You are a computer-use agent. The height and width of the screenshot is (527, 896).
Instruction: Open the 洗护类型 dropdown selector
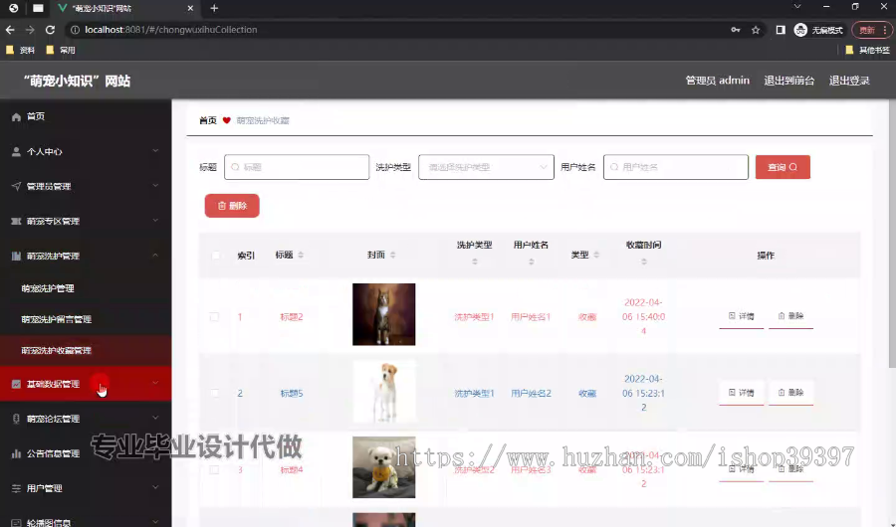486,167
